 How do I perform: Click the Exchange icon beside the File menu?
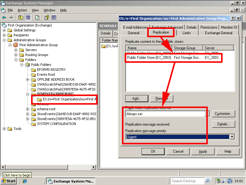click(x=3, y=10)
